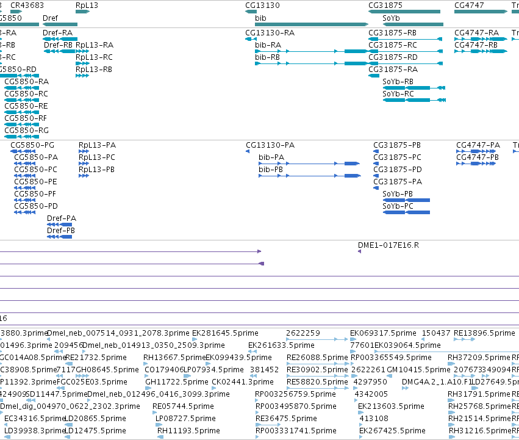Select the CG31875-PB protein label

(397, 145)
